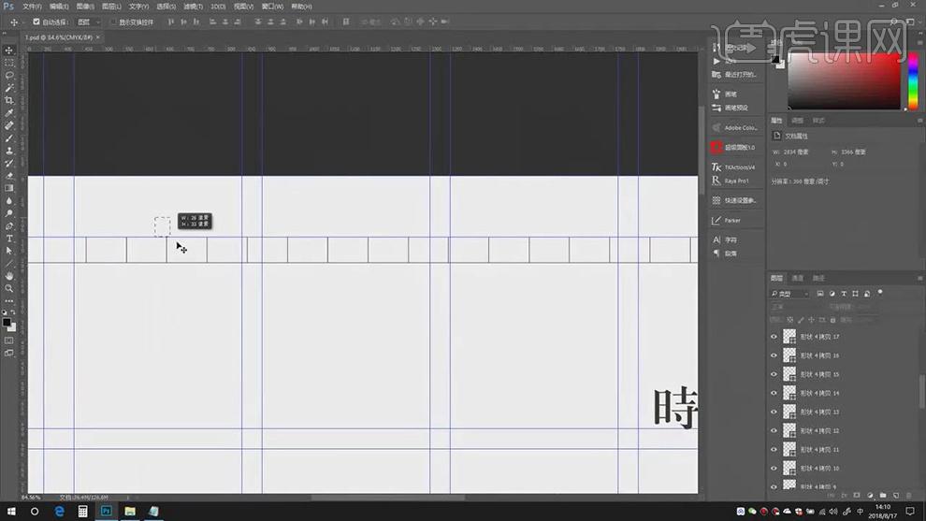Click the new group folder icon

pos(883,495)
